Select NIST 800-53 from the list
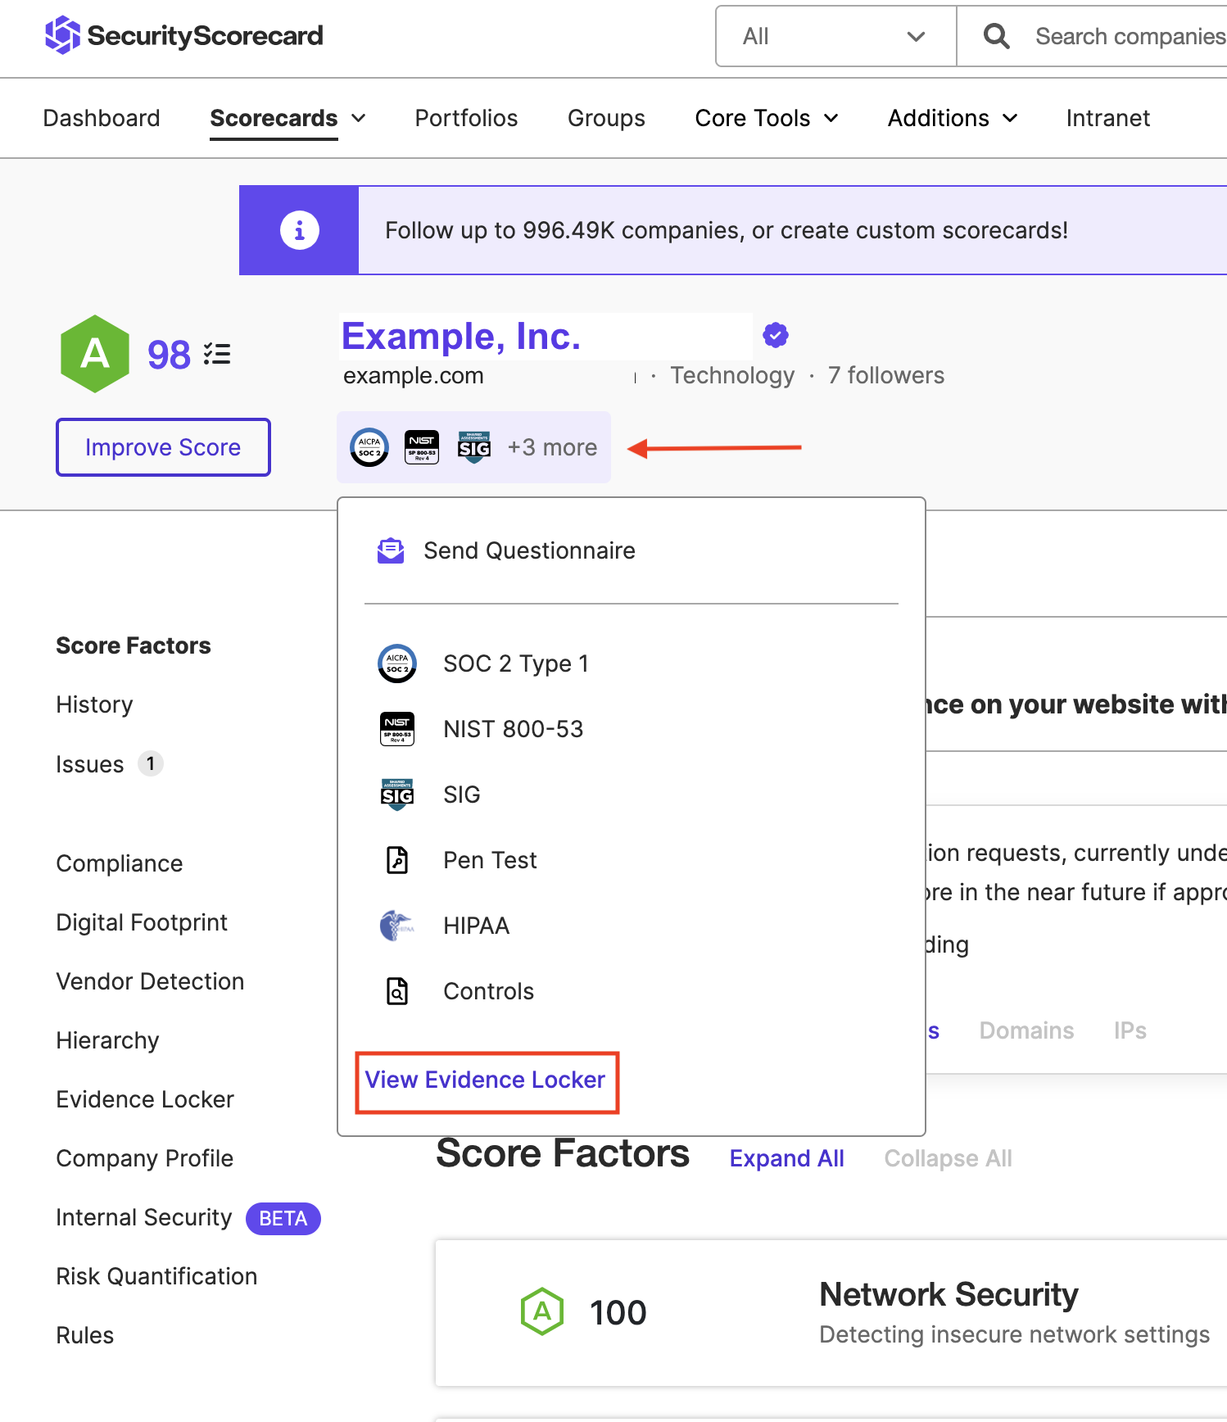The image size is (1227, 1422). [x=514, y=729]
